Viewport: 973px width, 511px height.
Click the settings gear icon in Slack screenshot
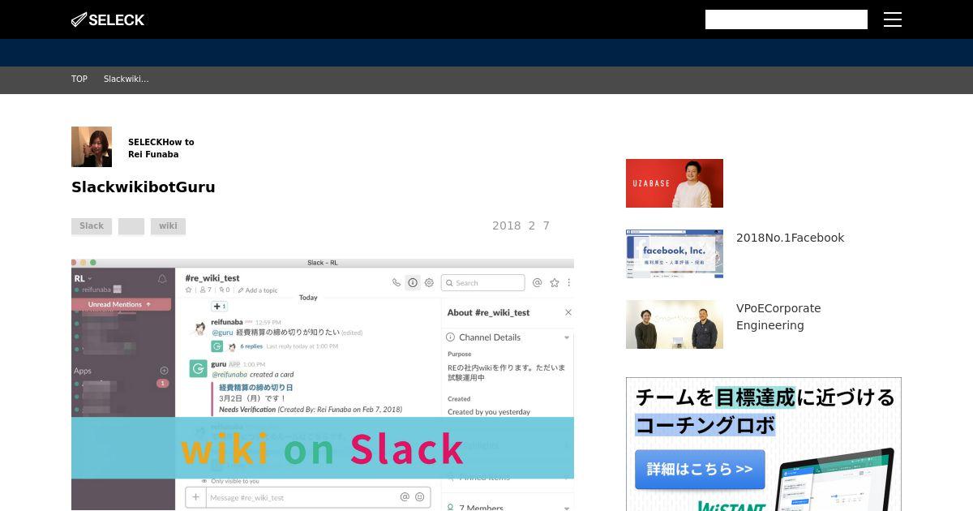pyautogui.click(x=429, y=282)
